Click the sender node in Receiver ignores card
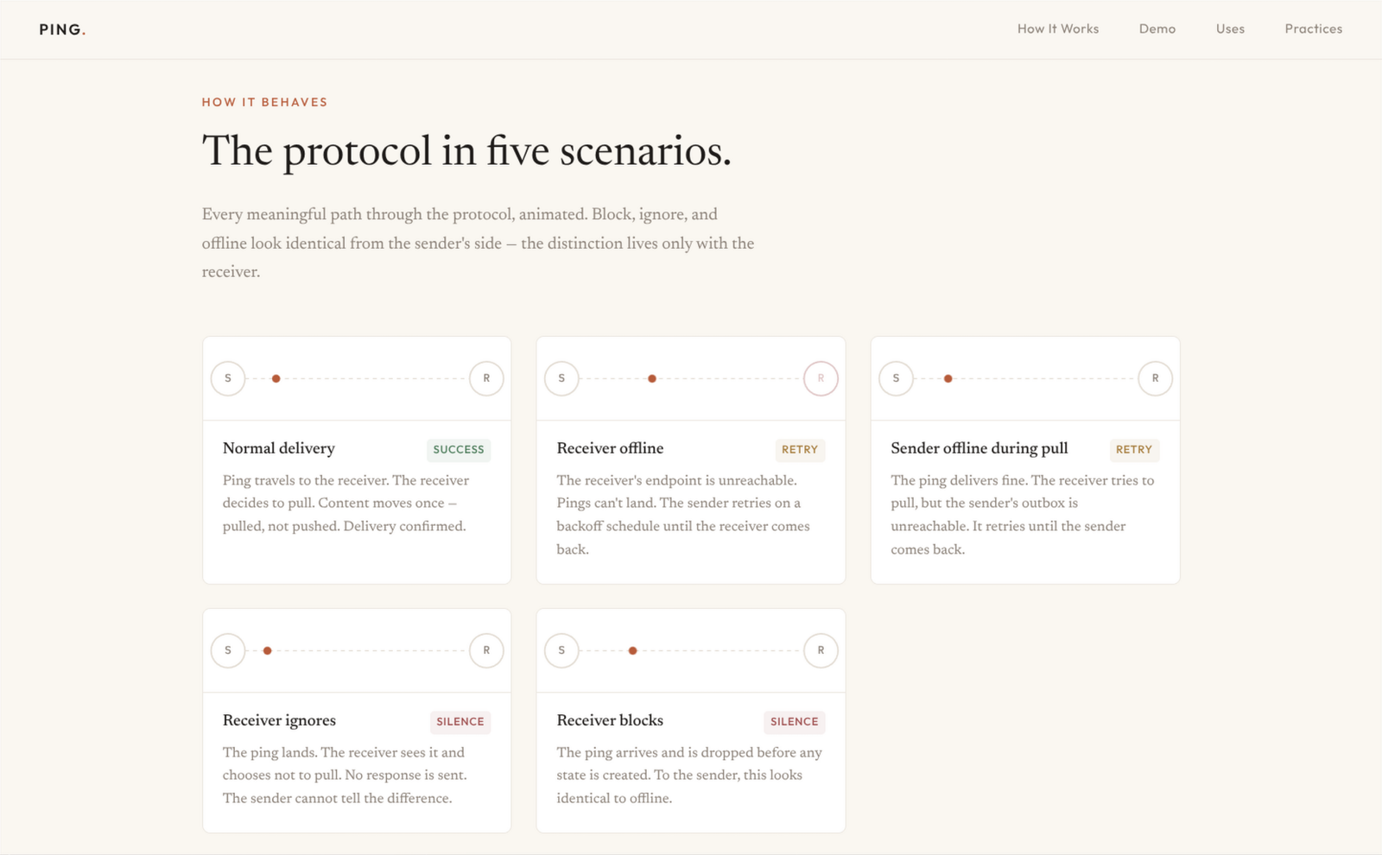 (228, 650)
